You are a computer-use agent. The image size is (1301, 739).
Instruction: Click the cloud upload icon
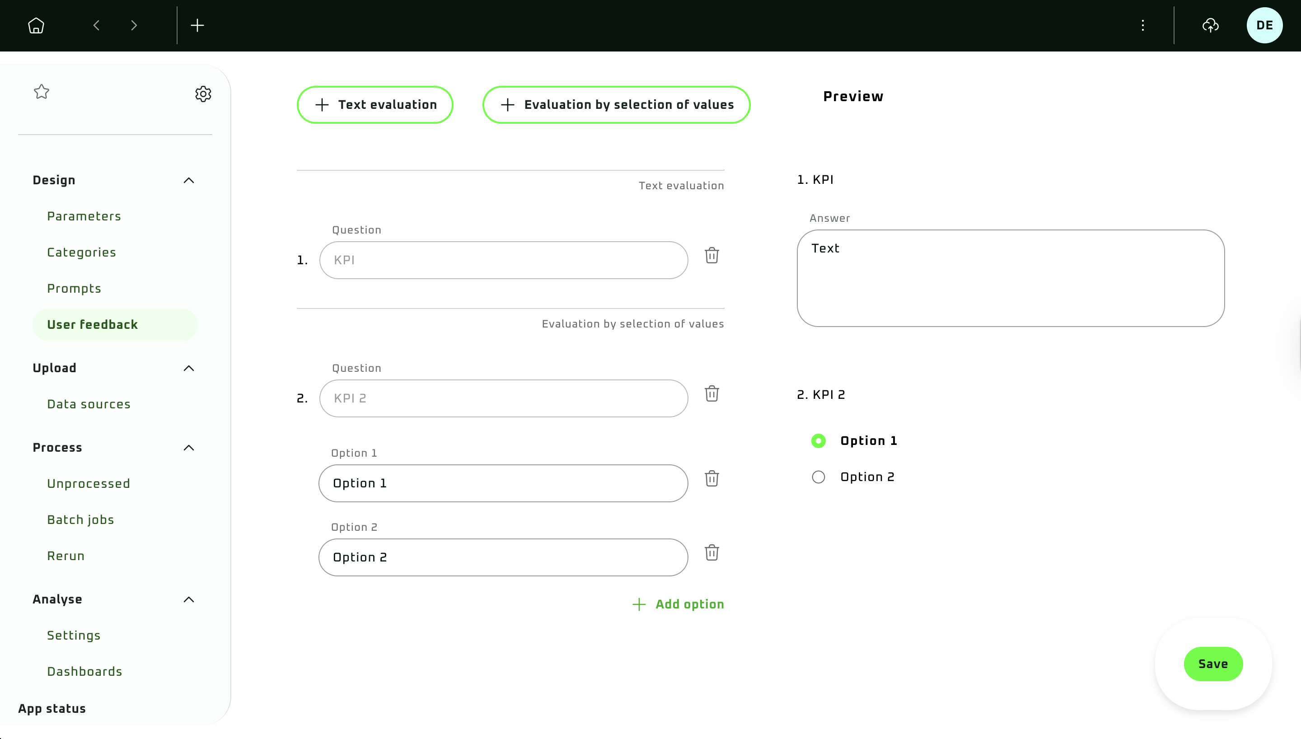click(1211, 25)
